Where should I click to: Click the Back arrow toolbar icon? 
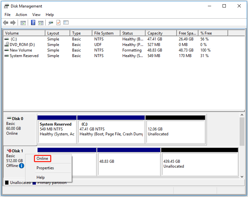[x=6, y=23]
